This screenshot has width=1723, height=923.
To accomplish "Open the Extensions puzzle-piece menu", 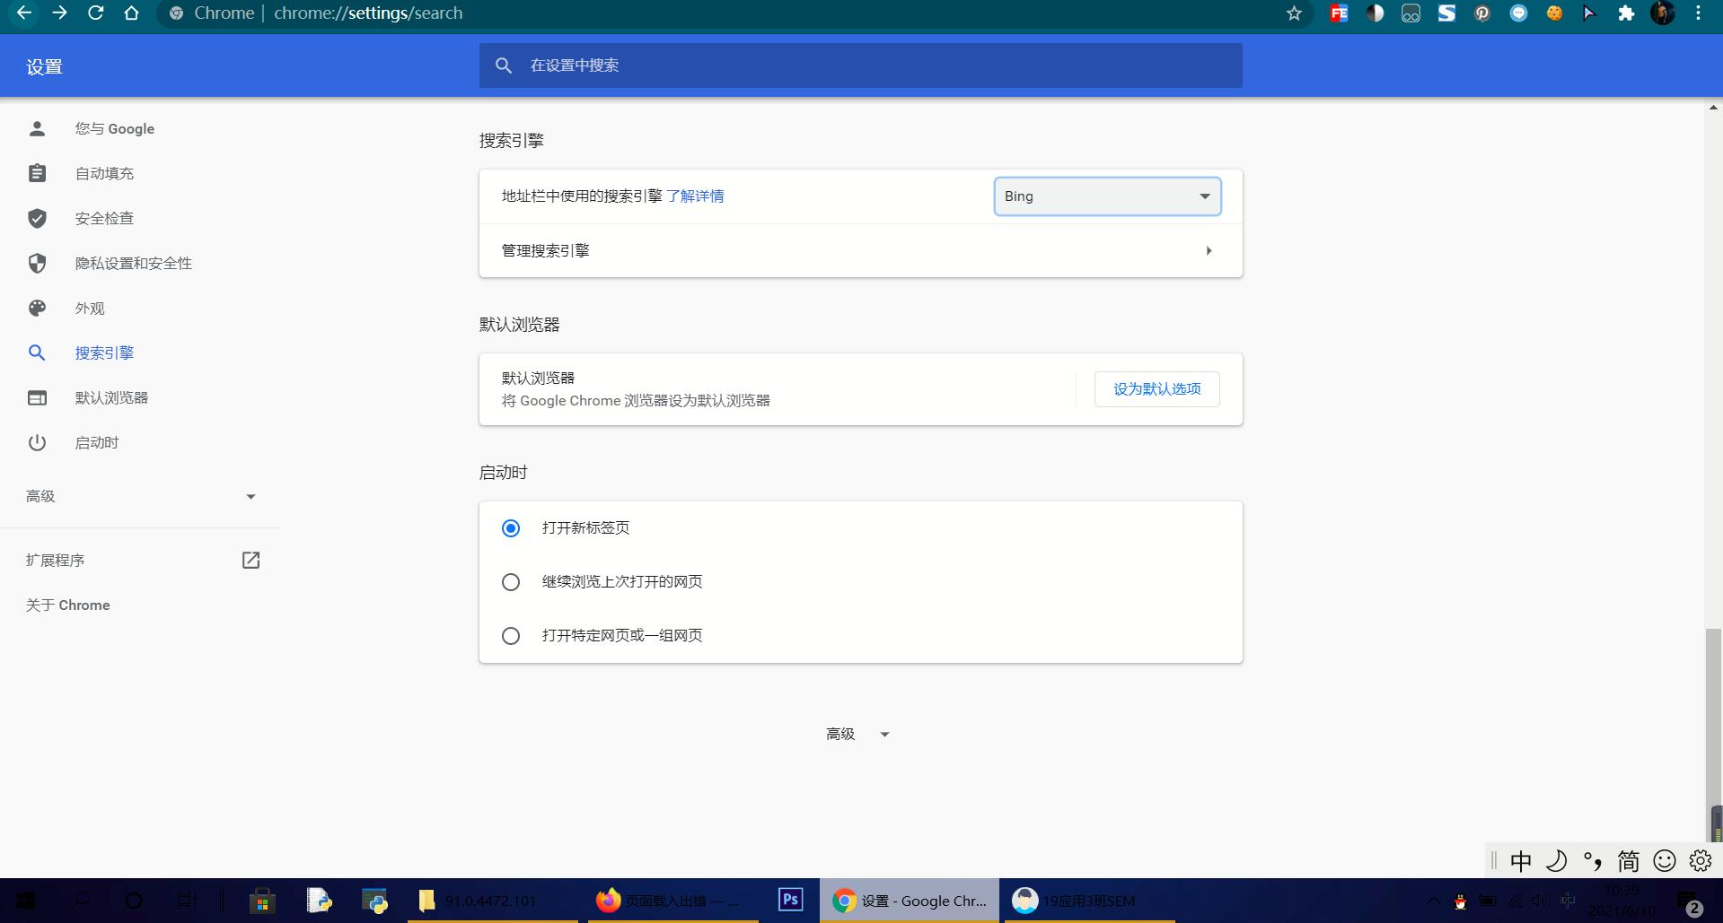I will (1626, 13).
